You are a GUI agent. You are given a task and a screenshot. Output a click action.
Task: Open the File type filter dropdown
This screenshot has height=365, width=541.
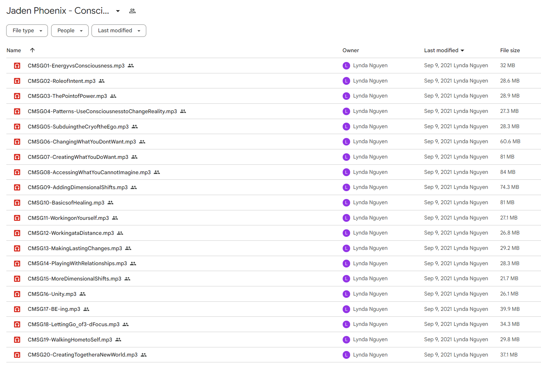pos(27,31)
